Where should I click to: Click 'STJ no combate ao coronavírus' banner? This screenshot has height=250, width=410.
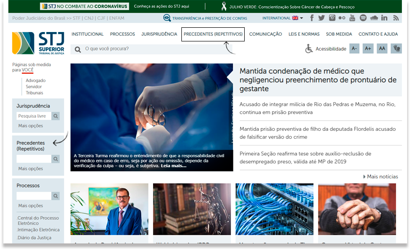pyautogui.click(x=85, y=6)
